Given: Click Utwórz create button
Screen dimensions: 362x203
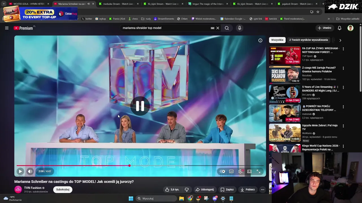Looking at the screenshot, I should pos(324,28).
